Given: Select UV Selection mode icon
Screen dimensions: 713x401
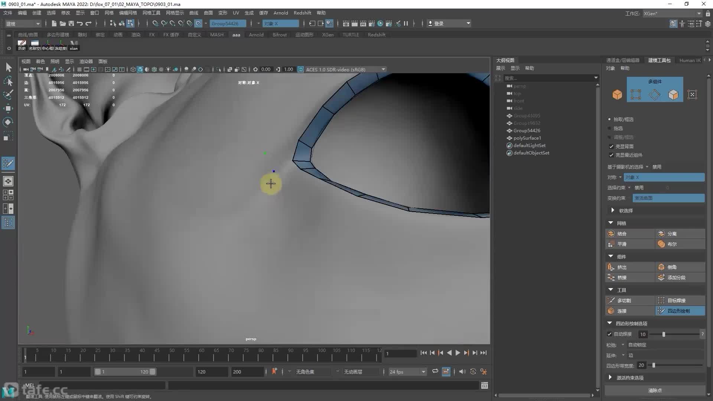Looking at the screenshot, I should (x=692, y=95).
